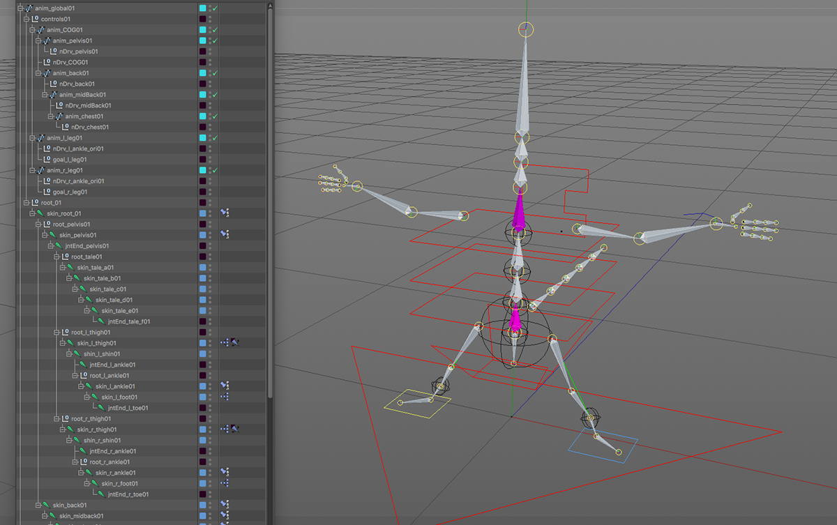Select the constraint tag on skin_back01
The height and width of the screenshot is (525, 837).
pyautogui.click(x=225, y=505)
